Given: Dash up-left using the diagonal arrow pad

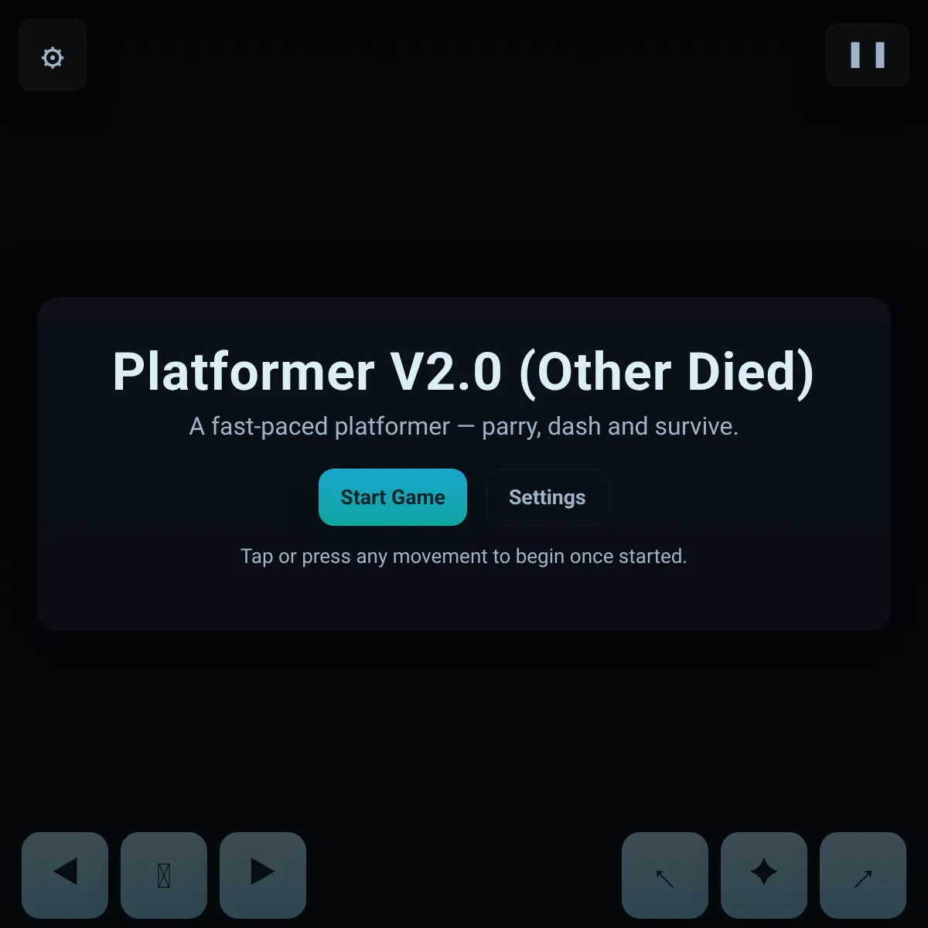Looking at the screenshot, I should 665,875.
